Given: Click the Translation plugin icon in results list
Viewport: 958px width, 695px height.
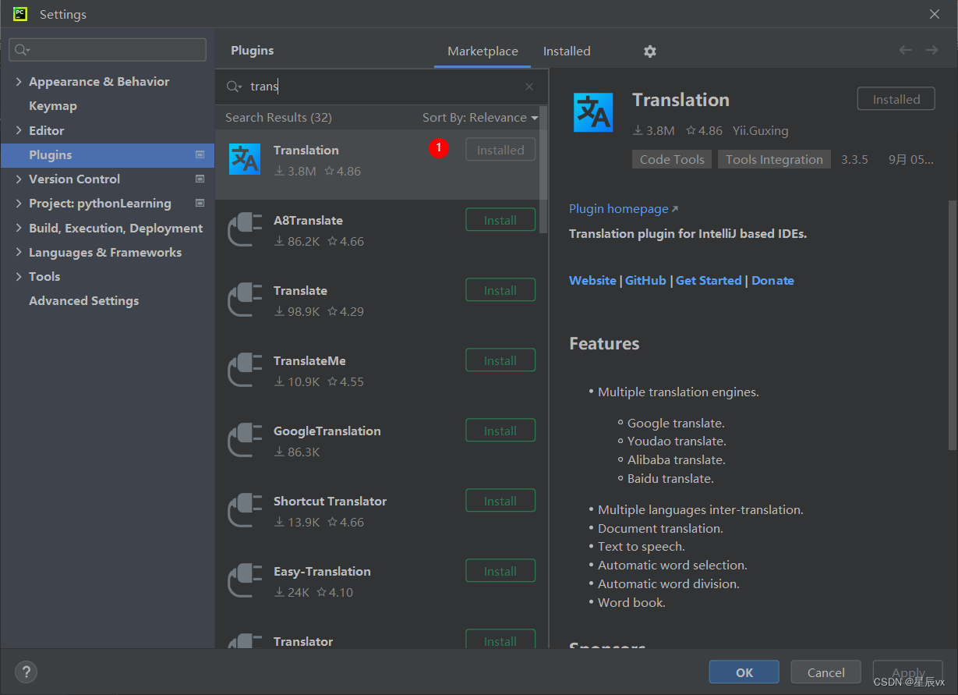Looking at the screenshot, I should (x=245, y=159).
